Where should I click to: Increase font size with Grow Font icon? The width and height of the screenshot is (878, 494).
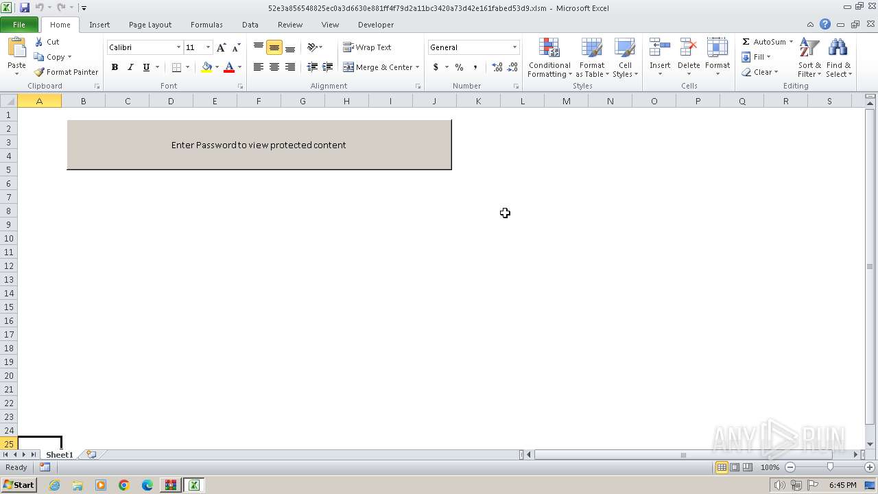click(x=221, y=47)
